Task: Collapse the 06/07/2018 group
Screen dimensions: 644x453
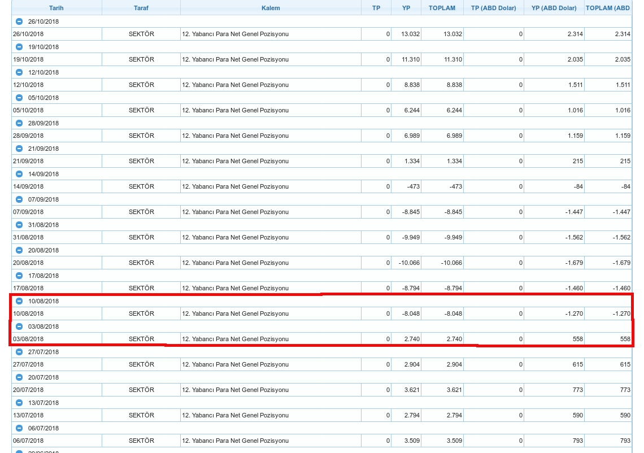Action: click(x=19, y=428)
